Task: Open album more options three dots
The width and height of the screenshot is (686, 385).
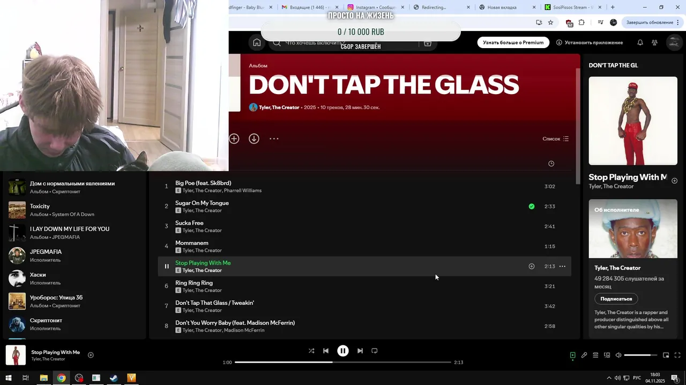Action: [274, 138]
